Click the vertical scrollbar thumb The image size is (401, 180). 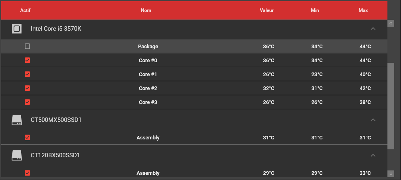point(391,106)
